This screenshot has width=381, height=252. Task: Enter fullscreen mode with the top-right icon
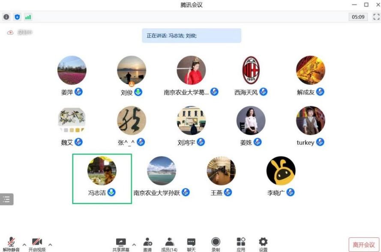pos(376,17)
